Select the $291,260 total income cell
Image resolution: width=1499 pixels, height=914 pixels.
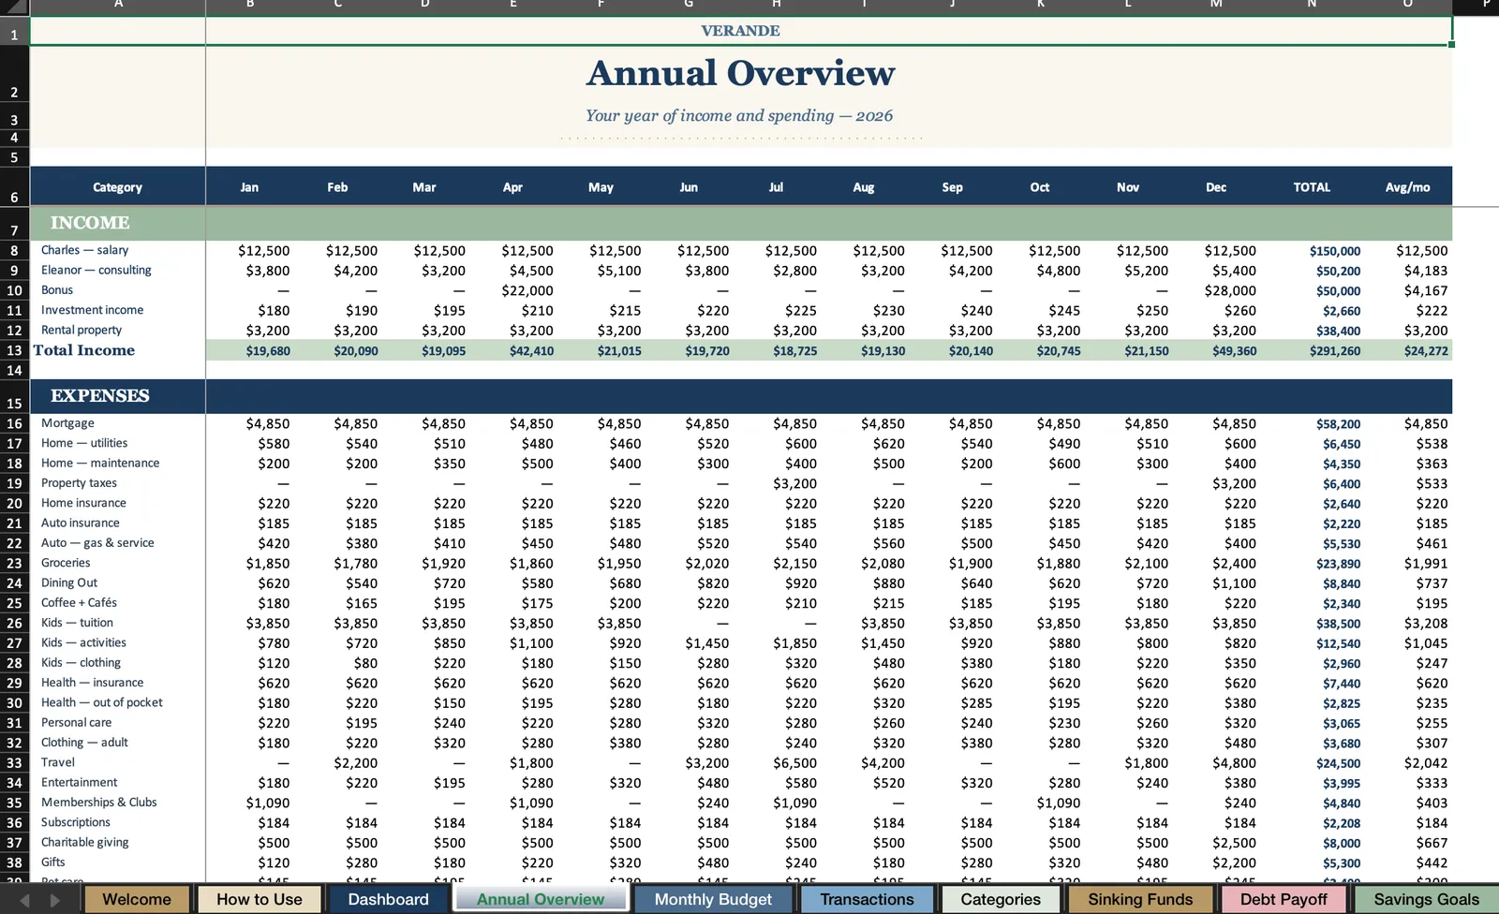pyautogui.click(x=1335, y=351)
